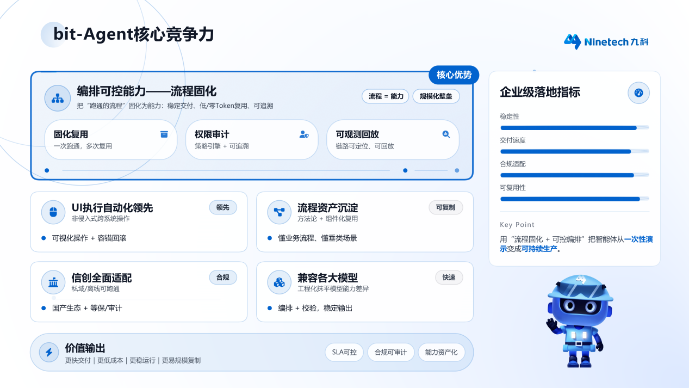
Task: Click the 编排可控能力——流程固化 heading
Action: (x=147, y=91)
